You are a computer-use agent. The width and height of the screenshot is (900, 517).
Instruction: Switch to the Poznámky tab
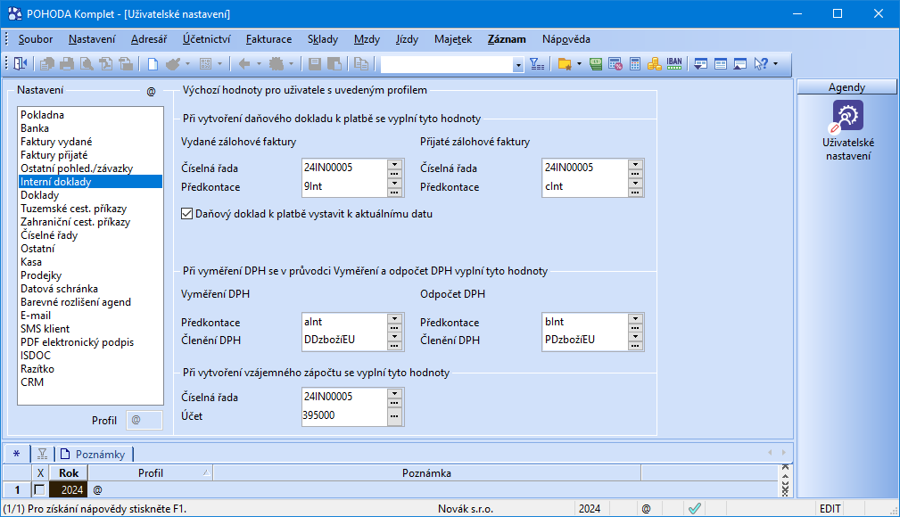click(x=94, y=455)
